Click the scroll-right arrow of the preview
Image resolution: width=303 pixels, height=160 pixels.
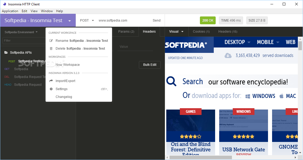pyautogui.click(x=295, y=158)
